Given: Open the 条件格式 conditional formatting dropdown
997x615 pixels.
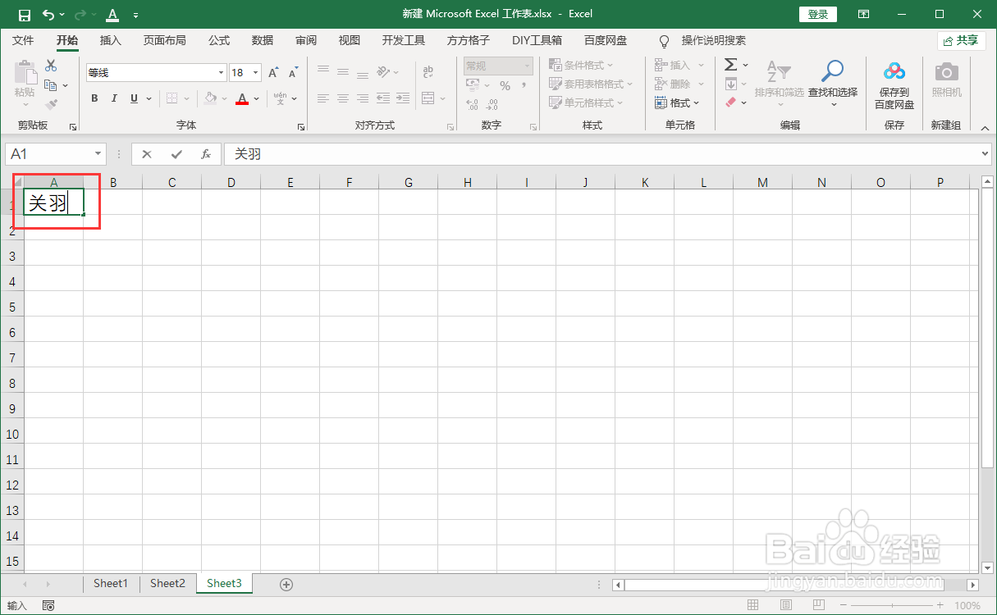Looking at the screenshot, I should click(x=581, y=65).
